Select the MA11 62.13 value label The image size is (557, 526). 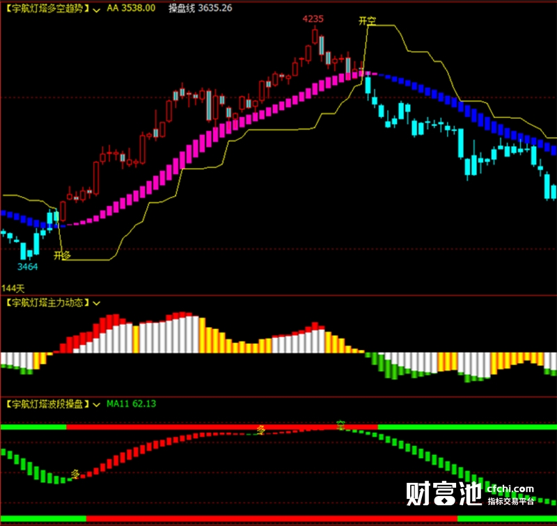click(131, 404)
